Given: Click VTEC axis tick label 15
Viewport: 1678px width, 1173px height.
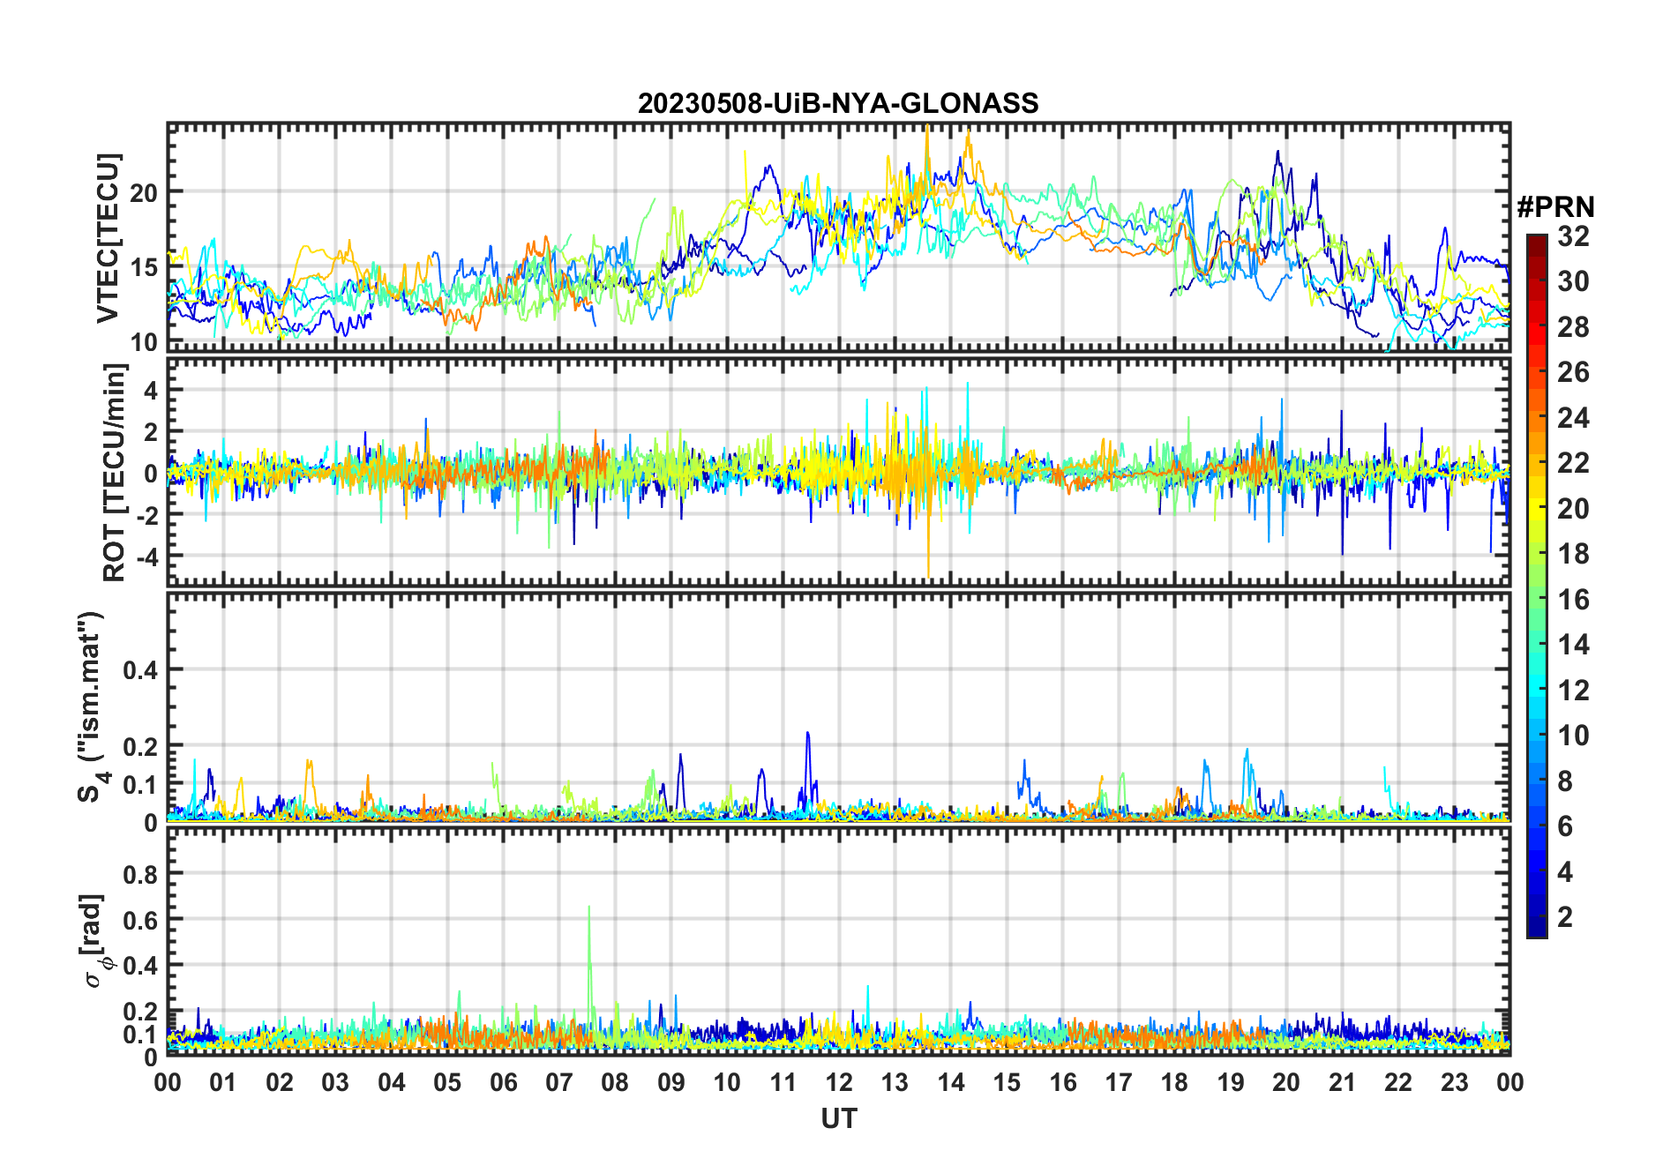Looking at the screenshot, I should [x=145, y=267].
